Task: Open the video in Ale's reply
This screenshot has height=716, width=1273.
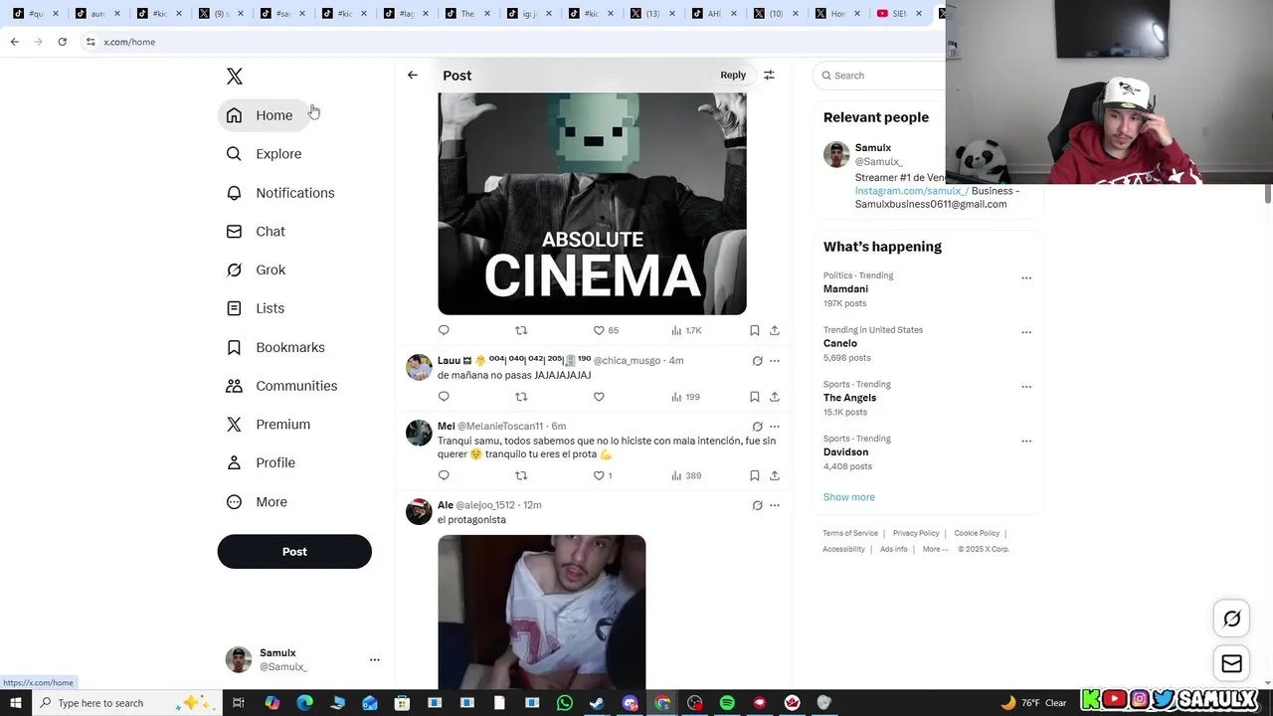Action: [x=542, y=612]
